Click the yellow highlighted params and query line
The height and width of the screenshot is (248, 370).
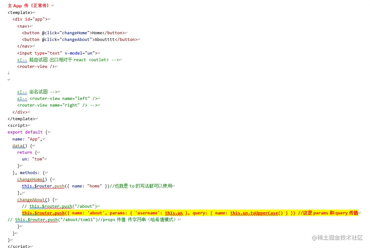click(190, 213)
